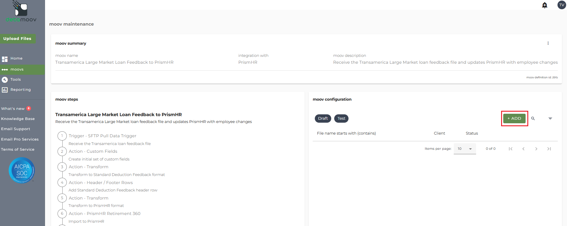Go to the first page of results

tap(511, 149)
